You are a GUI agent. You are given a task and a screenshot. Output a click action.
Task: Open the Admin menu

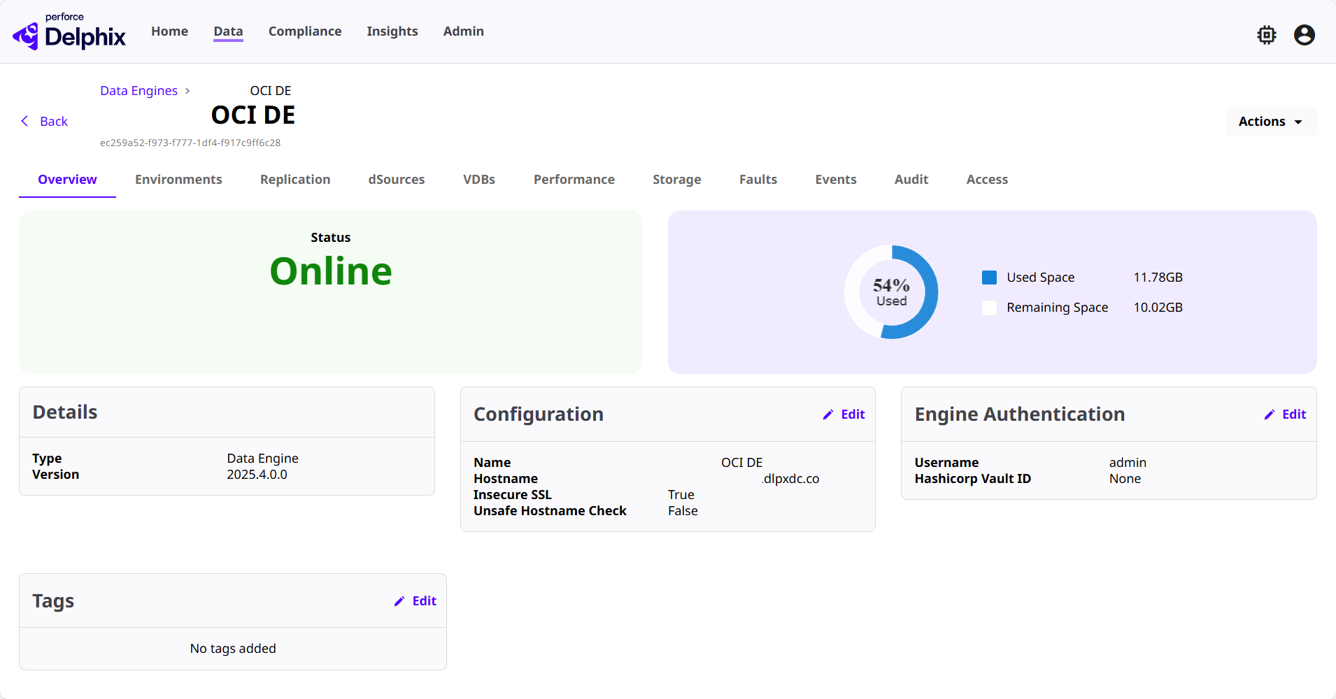tap(464, 31)
